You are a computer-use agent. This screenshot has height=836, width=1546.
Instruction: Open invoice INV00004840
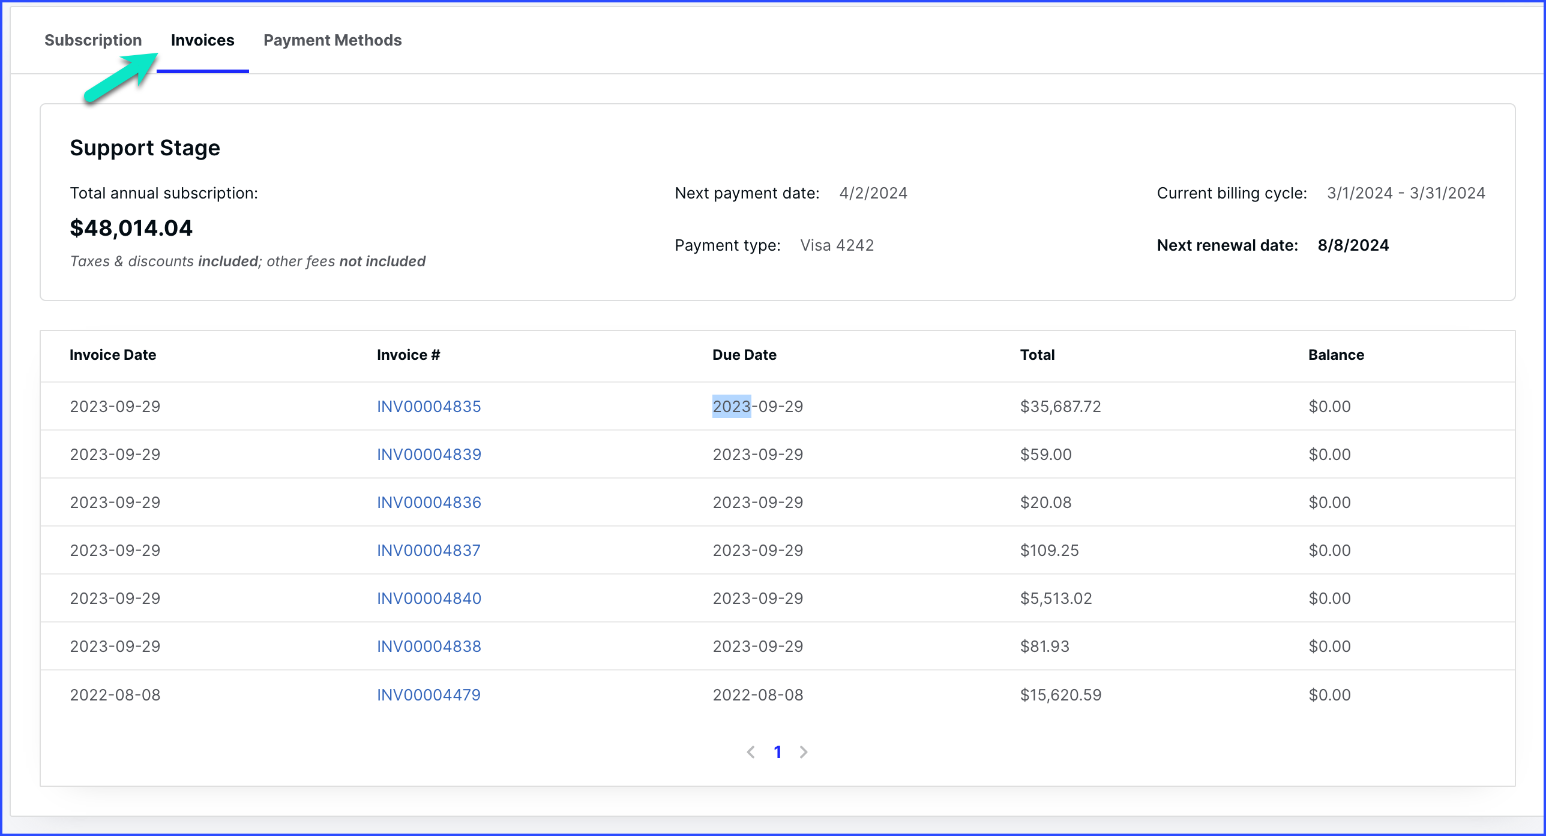tap(429, 599)
